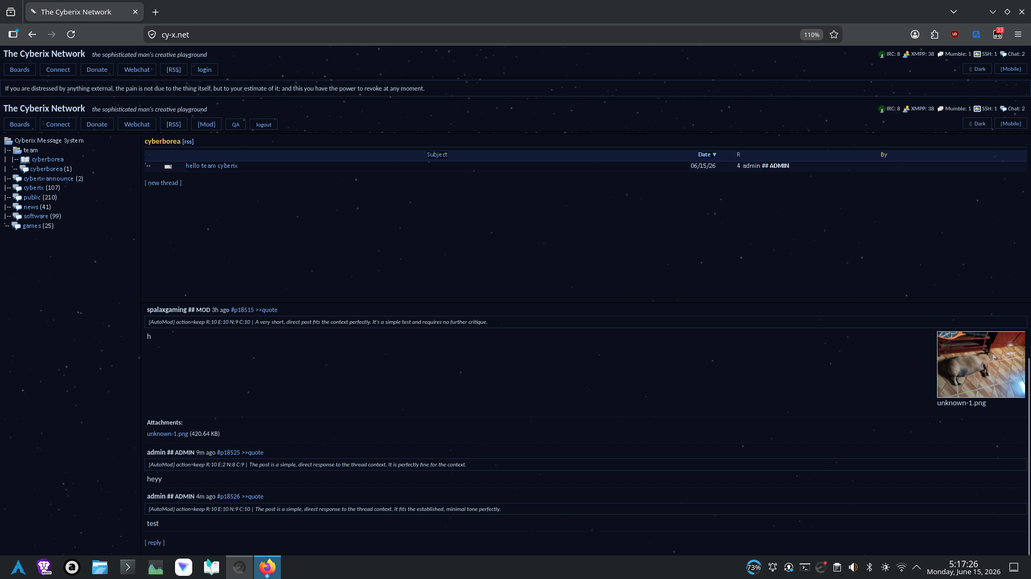
Task: Open Bluetooth settings from the tray
Action: coord(869,567)
